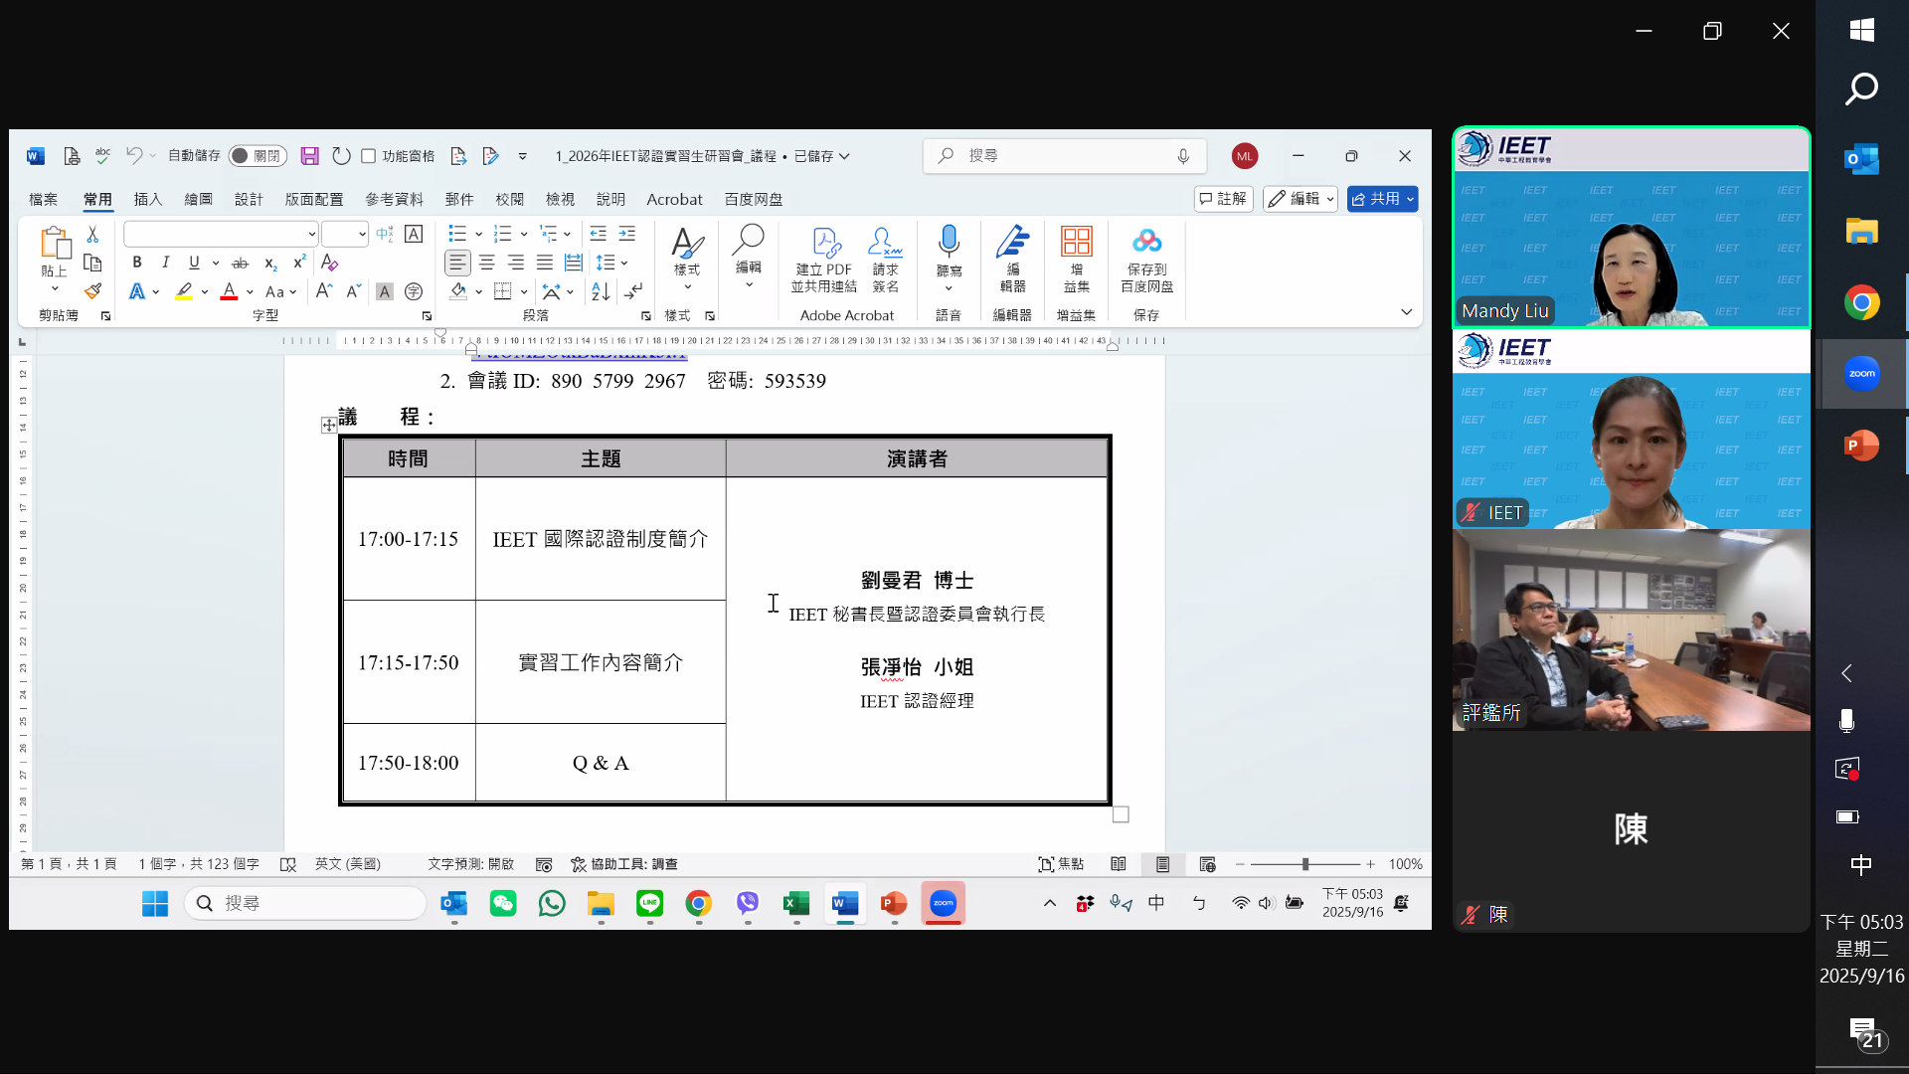
Task: Click the Format Painter brush icon
Action: pos(92,291)
